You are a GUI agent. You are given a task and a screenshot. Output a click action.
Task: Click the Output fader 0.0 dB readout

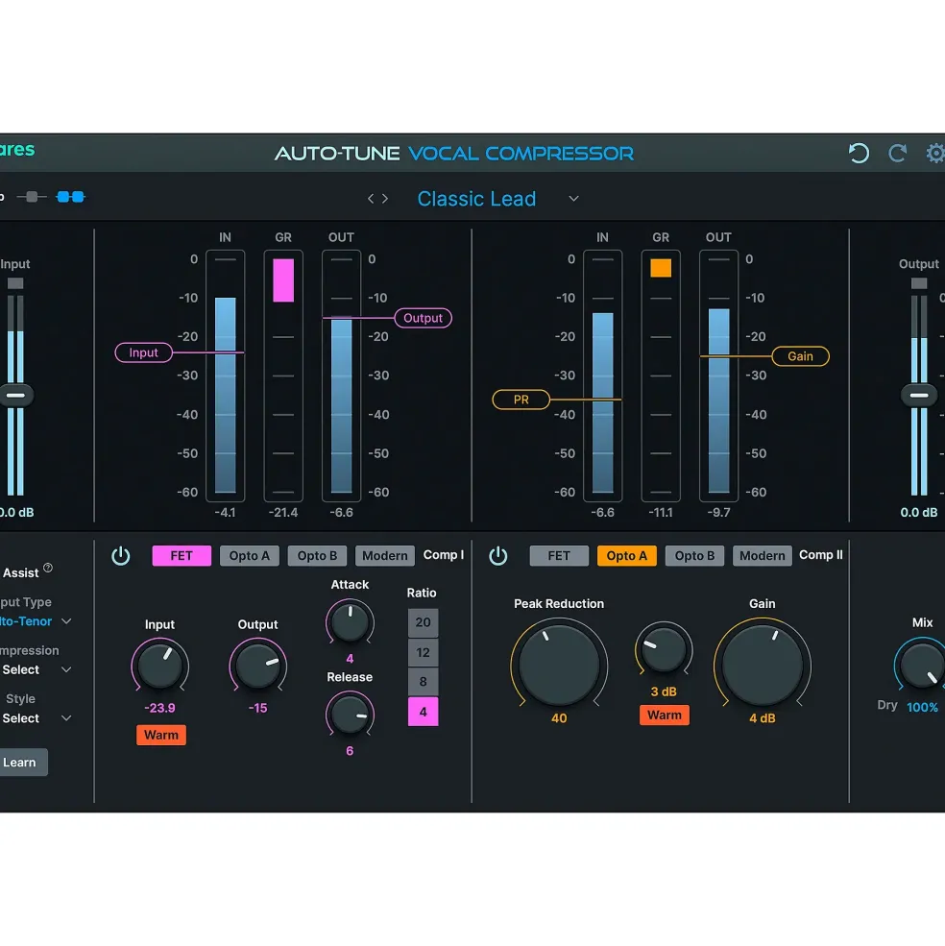click(918, 512)
